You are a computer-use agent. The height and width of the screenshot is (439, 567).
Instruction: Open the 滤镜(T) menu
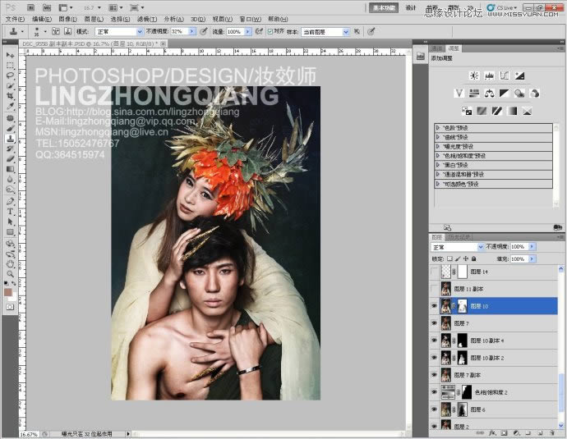click(147, 19)
